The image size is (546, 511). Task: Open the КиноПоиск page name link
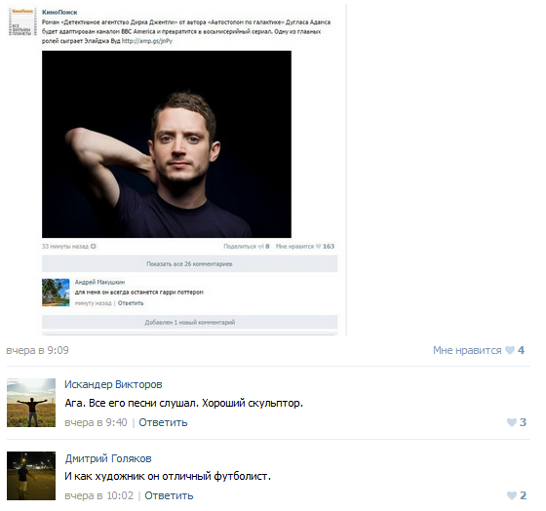[59, 13]
